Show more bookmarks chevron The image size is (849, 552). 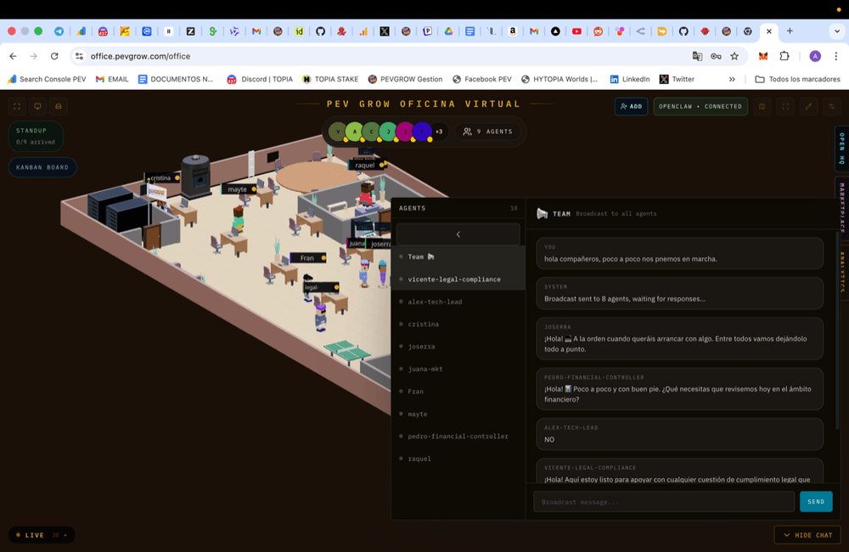pos(732,79)
